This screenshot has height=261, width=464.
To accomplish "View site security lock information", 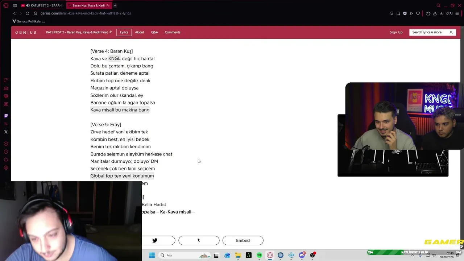I will tap(35, 13).
